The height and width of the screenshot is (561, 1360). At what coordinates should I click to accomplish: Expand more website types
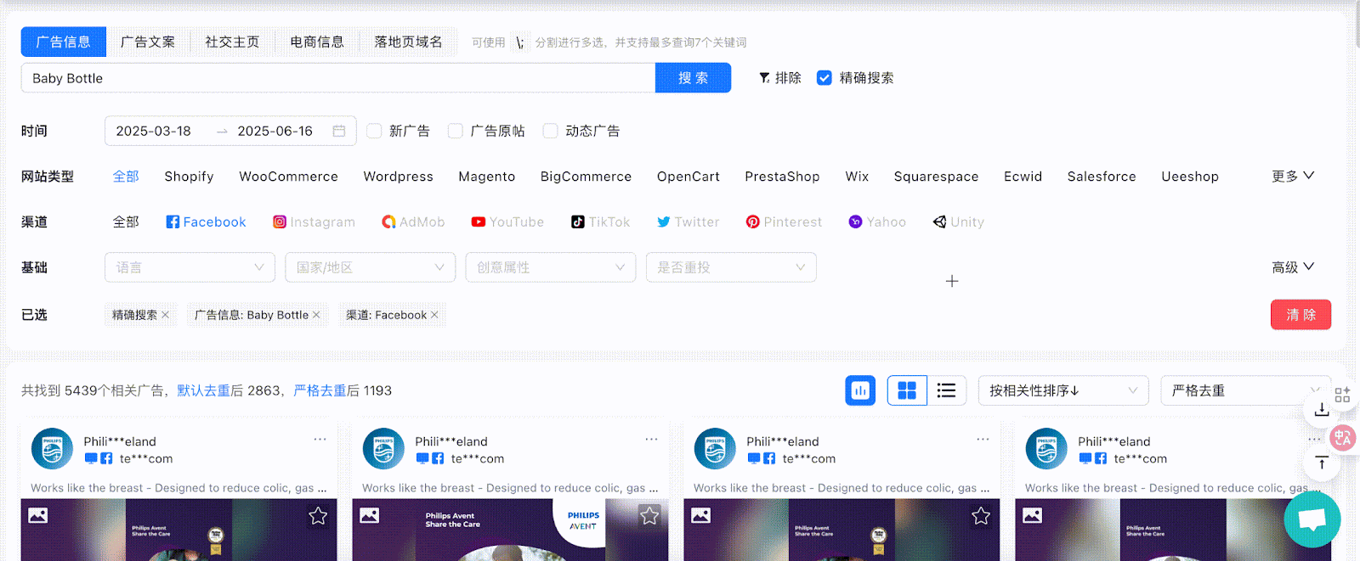pyautogui.click(x=1293, y=176)
